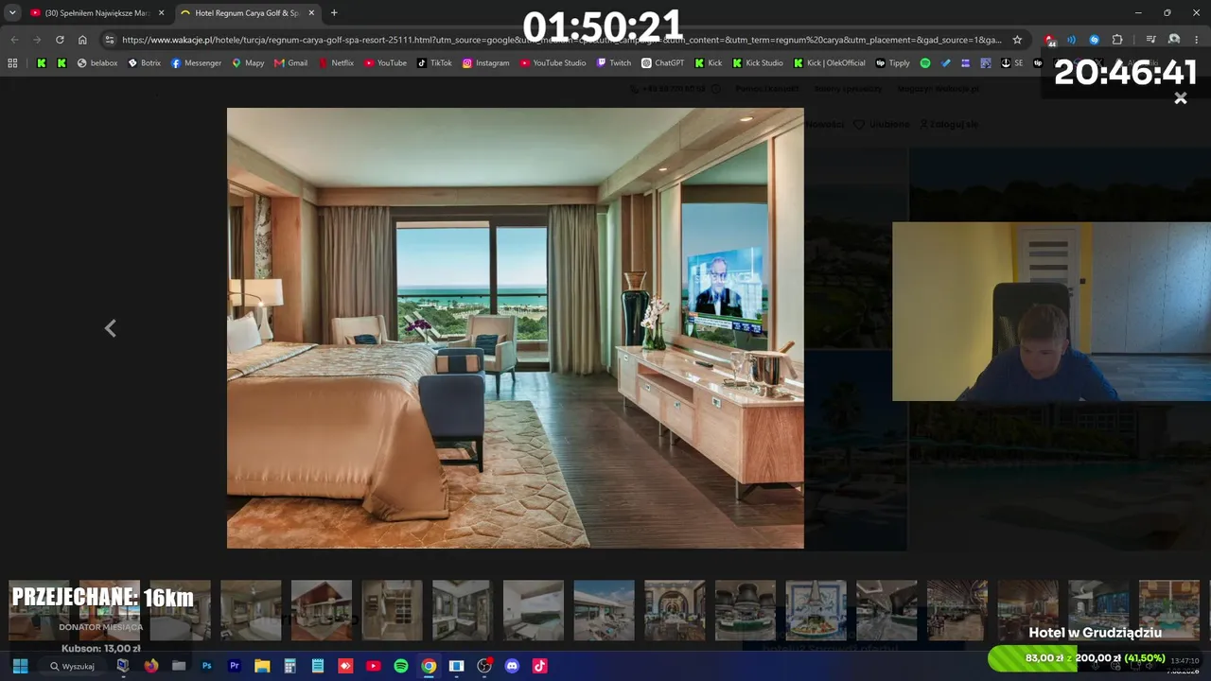Open Calculator from the taskbar
The width and height of the screenshot is (1211, 681).
pos(290,666)
